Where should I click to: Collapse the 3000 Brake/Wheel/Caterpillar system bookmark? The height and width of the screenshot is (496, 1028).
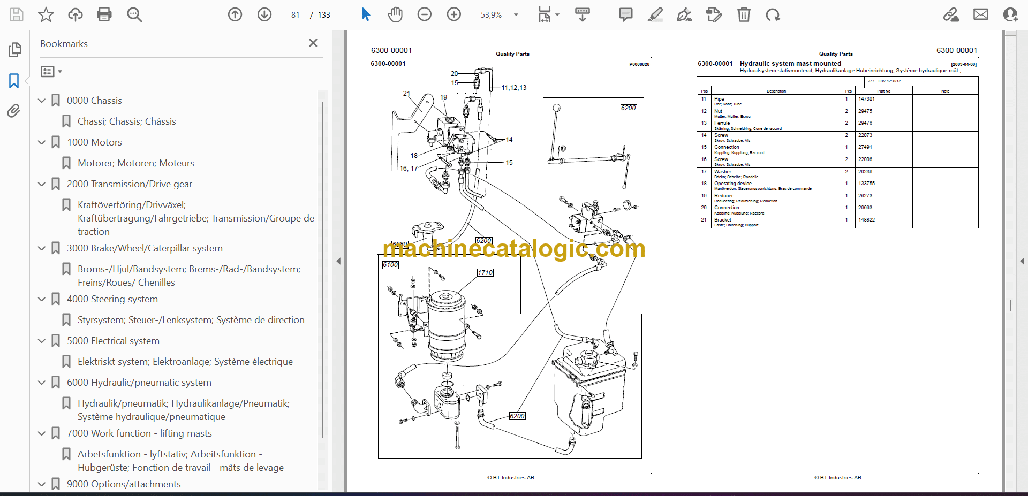pyautogui.click(x=42, y=248)
